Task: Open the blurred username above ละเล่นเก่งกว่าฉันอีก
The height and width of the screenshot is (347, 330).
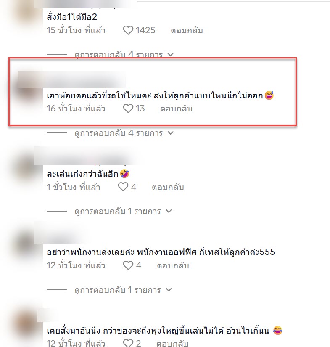Action: coord(85,156)
